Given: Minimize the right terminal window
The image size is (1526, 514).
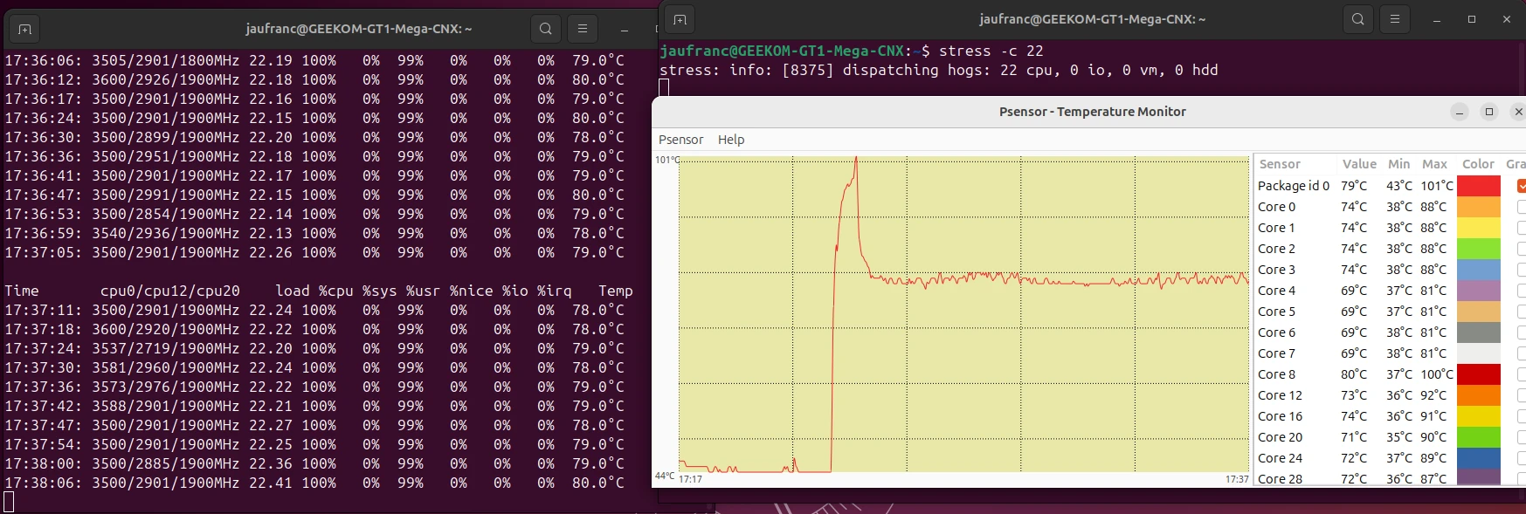Looking at the screenshot, I should click(1437, 19).
